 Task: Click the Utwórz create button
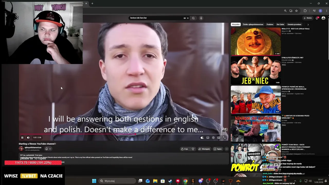pos(308,18)
